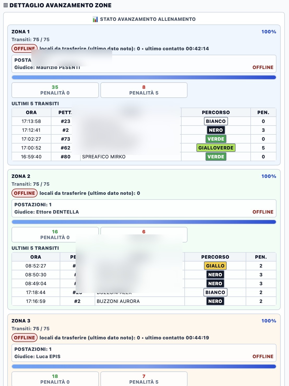Select the '35 PENALITÀ 0' card in Zona 1

pyautogui.click(x=55, y=90)
